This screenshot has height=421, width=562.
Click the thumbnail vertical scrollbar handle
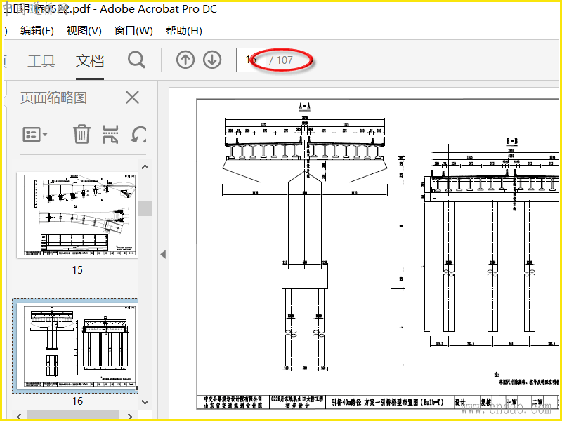coord(145,208)
